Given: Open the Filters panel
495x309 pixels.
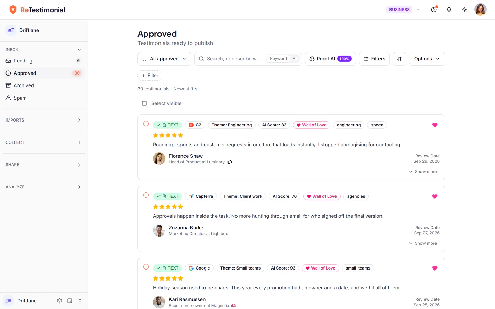Looking at the screenshot, I should coord(374,59).
